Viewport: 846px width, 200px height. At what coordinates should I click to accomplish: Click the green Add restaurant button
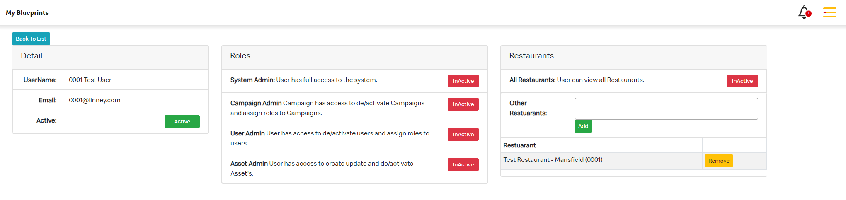point(583,126)
